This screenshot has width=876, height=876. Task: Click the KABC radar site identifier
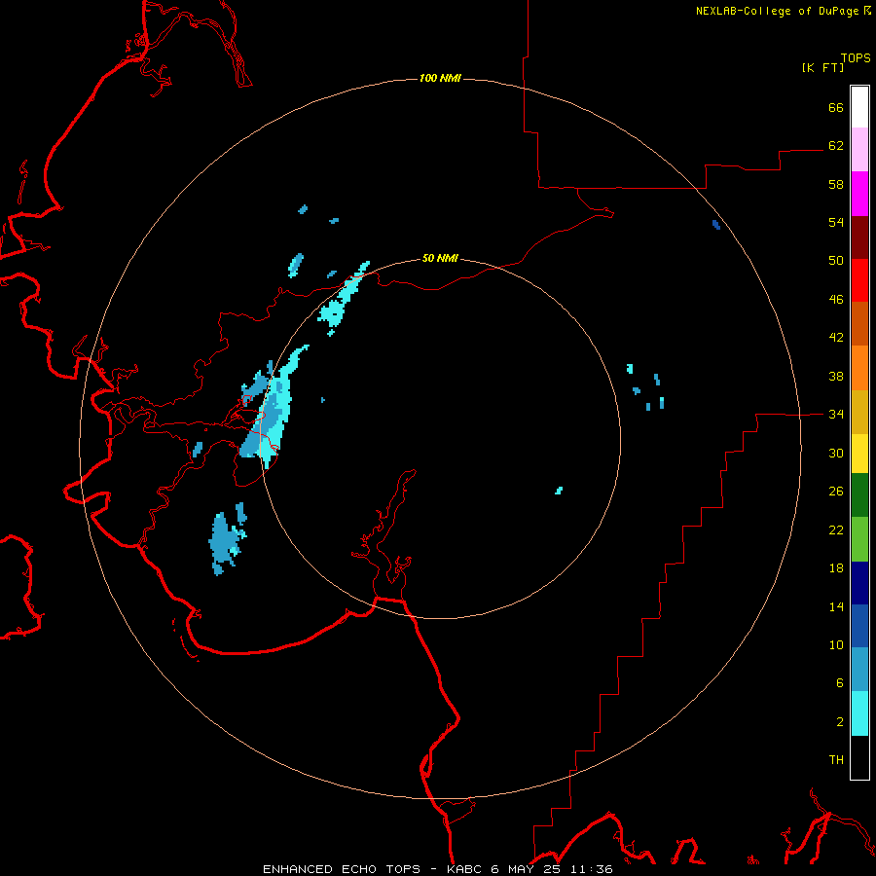tap(465, 869)
